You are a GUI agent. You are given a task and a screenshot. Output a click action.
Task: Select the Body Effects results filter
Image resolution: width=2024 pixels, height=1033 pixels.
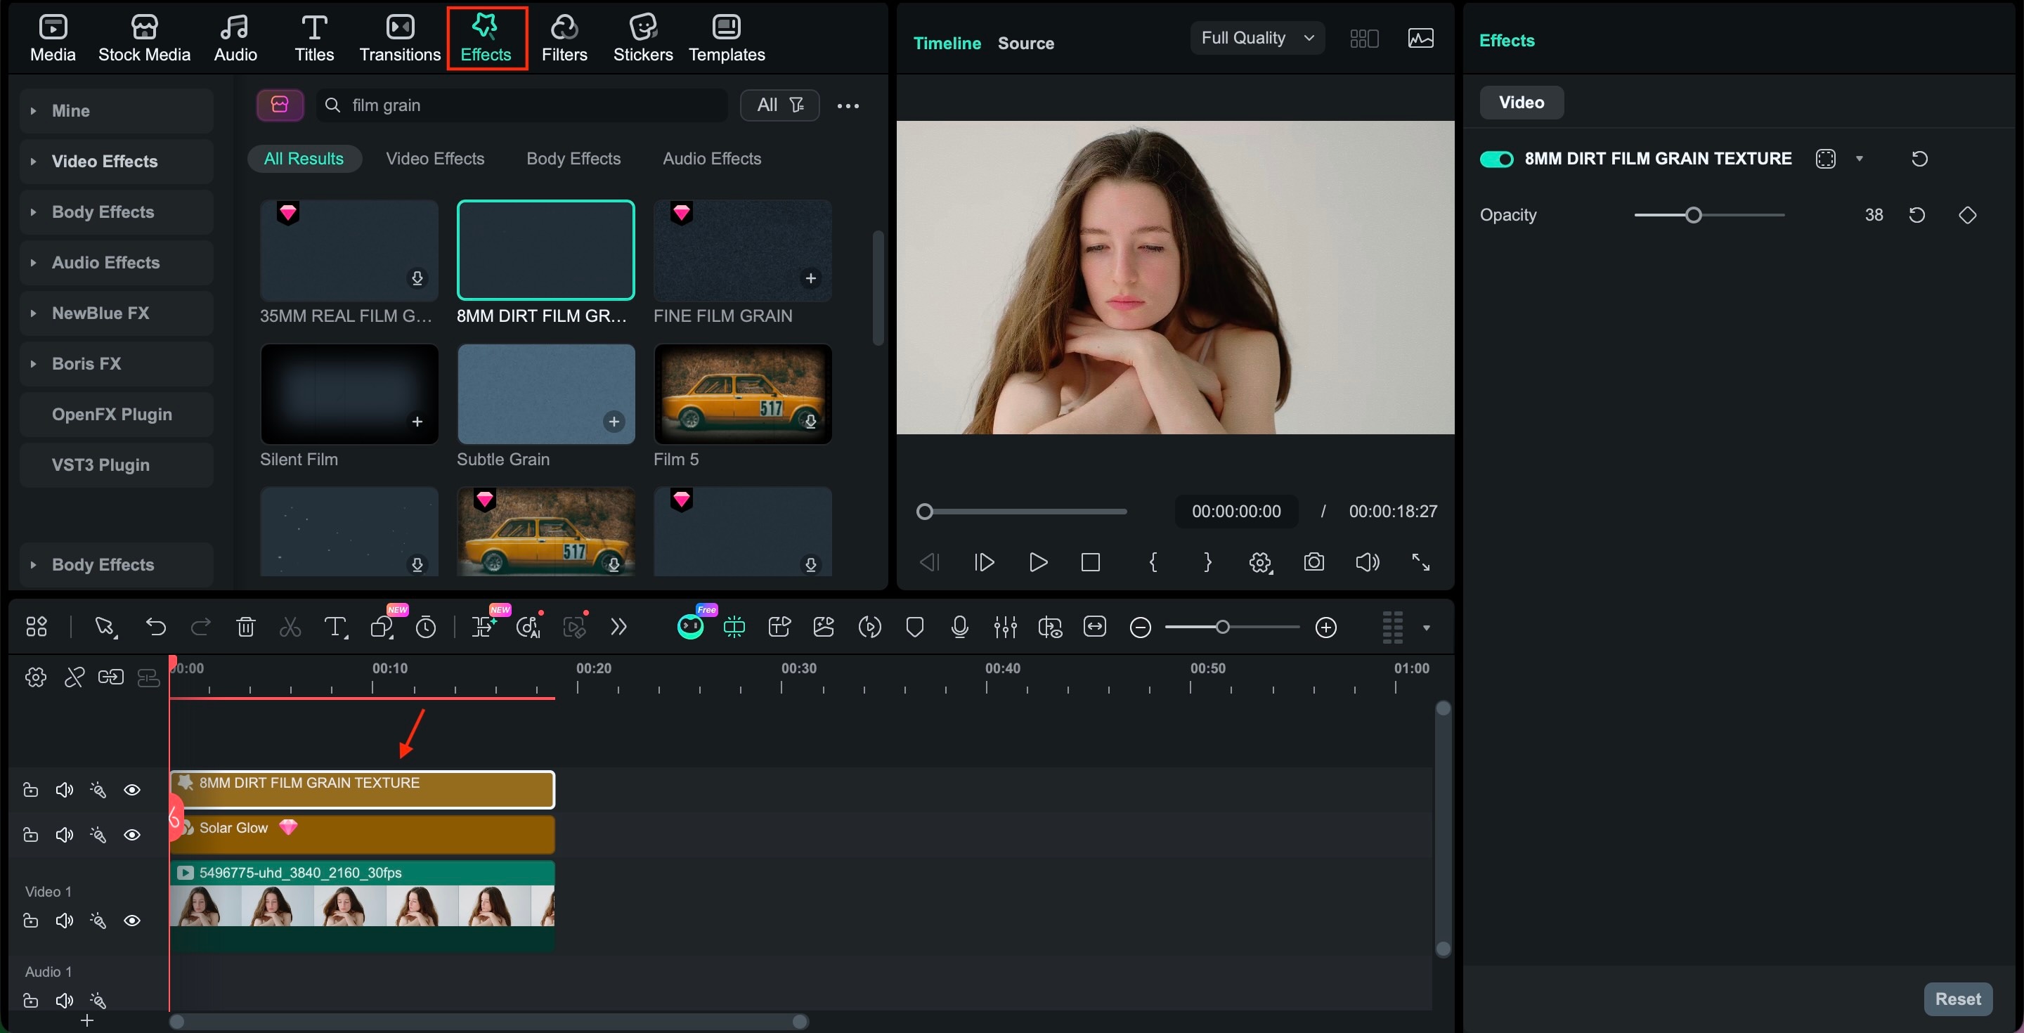coord(573,158)
